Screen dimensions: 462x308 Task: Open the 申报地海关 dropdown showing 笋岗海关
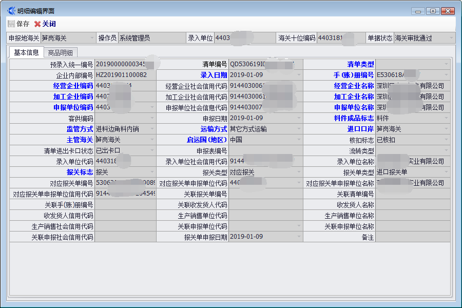[91, 37]
